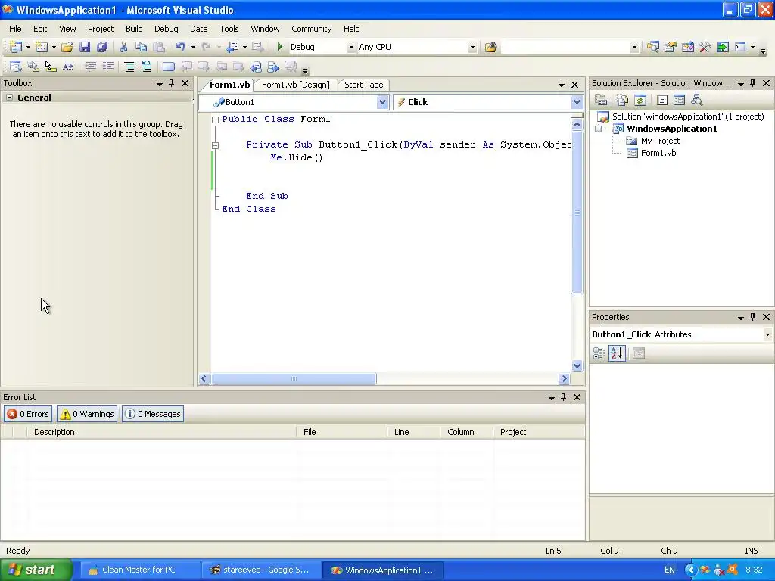Select Form1.vb in Solution Explorer
This screenshot has width=775, height=581.
(x=658, y=153)
